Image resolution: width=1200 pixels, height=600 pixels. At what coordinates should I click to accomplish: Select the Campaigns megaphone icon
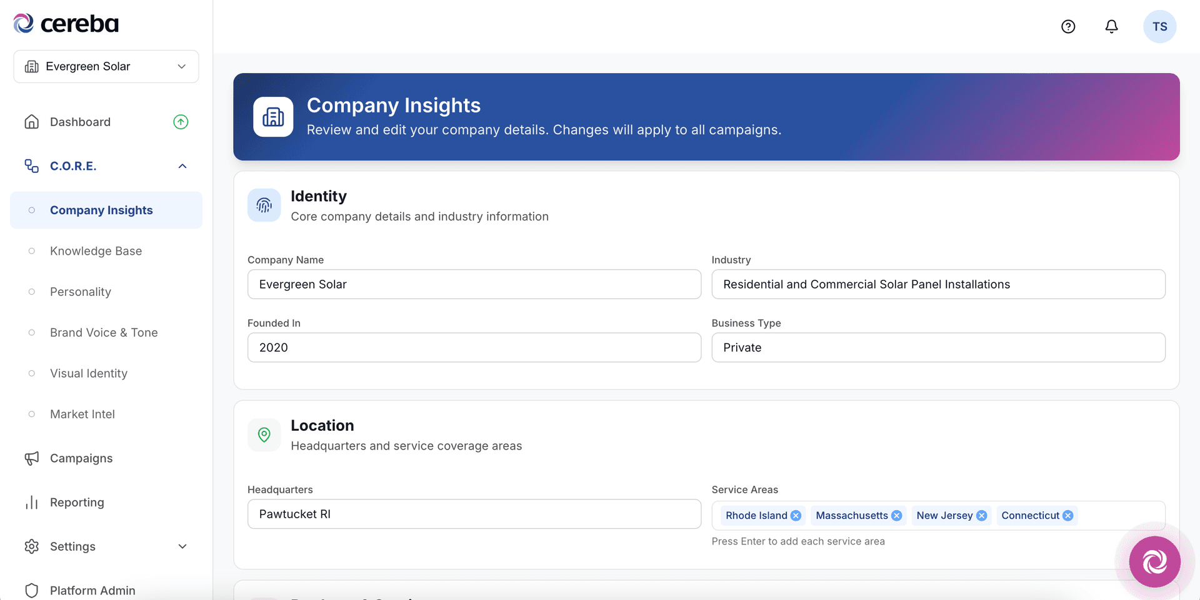point(31,458)
